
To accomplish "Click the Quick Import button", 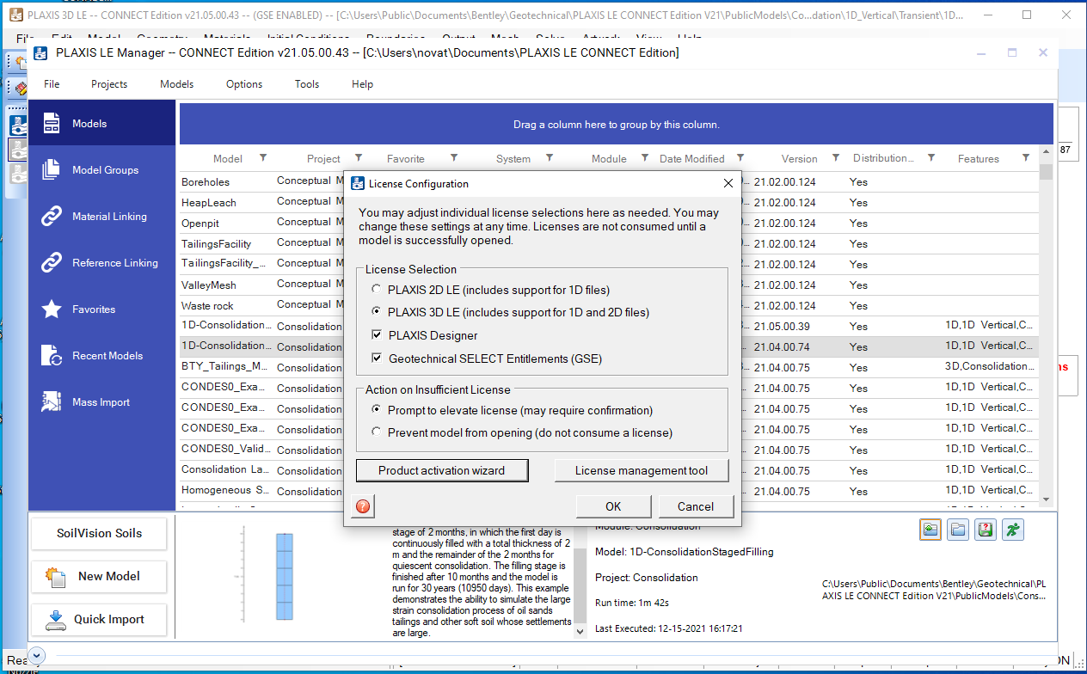I will (x=99, y=619).
